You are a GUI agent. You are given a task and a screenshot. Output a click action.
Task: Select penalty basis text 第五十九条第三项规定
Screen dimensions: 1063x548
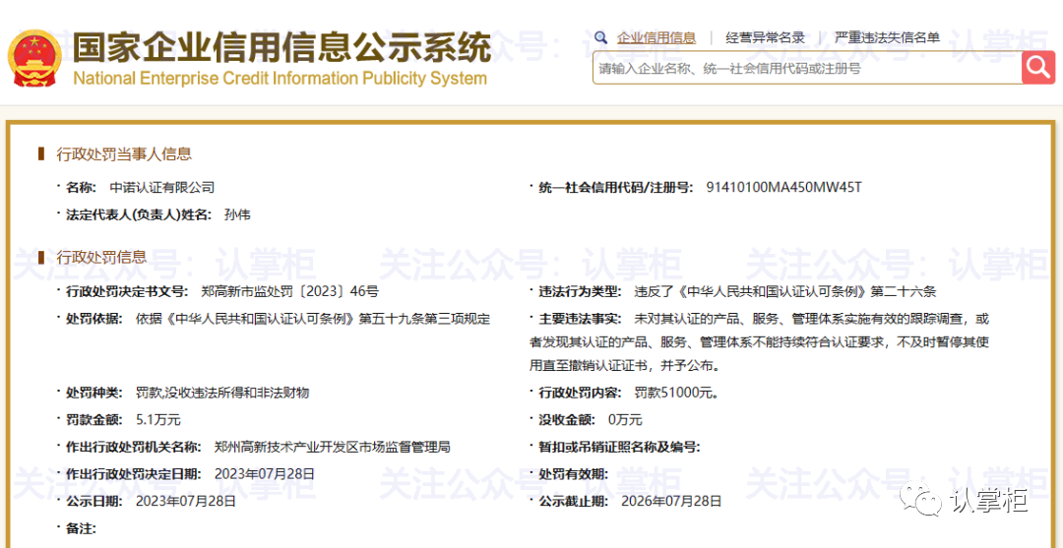423,319
